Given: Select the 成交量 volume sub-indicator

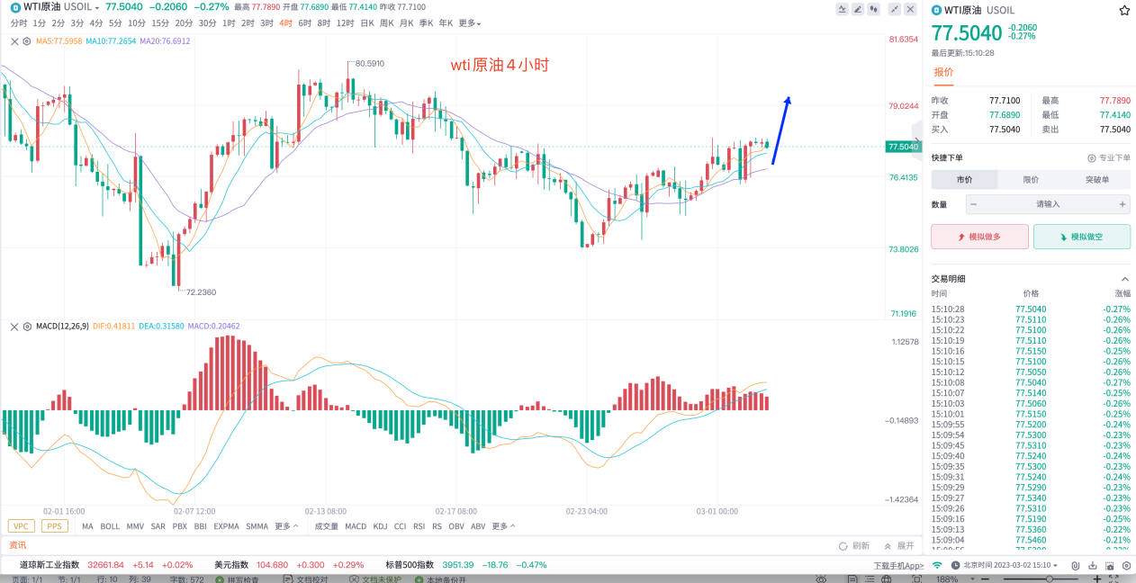Looking at the screenshot, I should coord(327,526).
